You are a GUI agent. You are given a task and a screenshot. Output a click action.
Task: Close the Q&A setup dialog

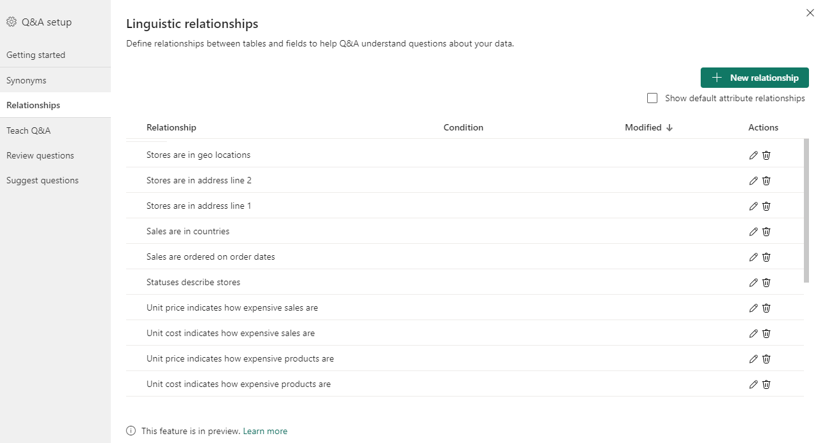[810, 13]
